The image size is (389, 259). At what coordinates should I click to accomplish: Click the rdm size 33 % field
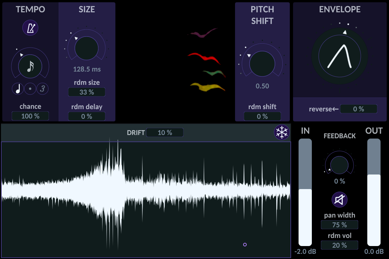[x=87, y=92]
